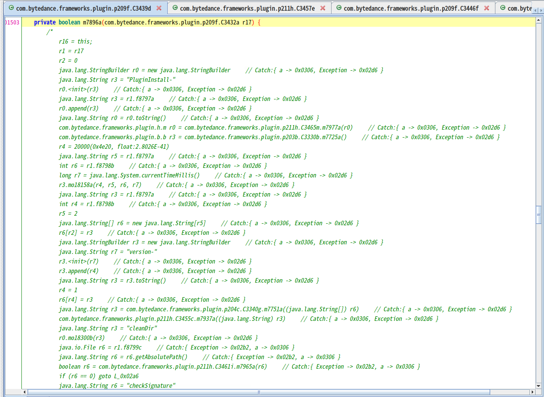
Task: Close the p211h.C3457e tab
Action: 323,8
